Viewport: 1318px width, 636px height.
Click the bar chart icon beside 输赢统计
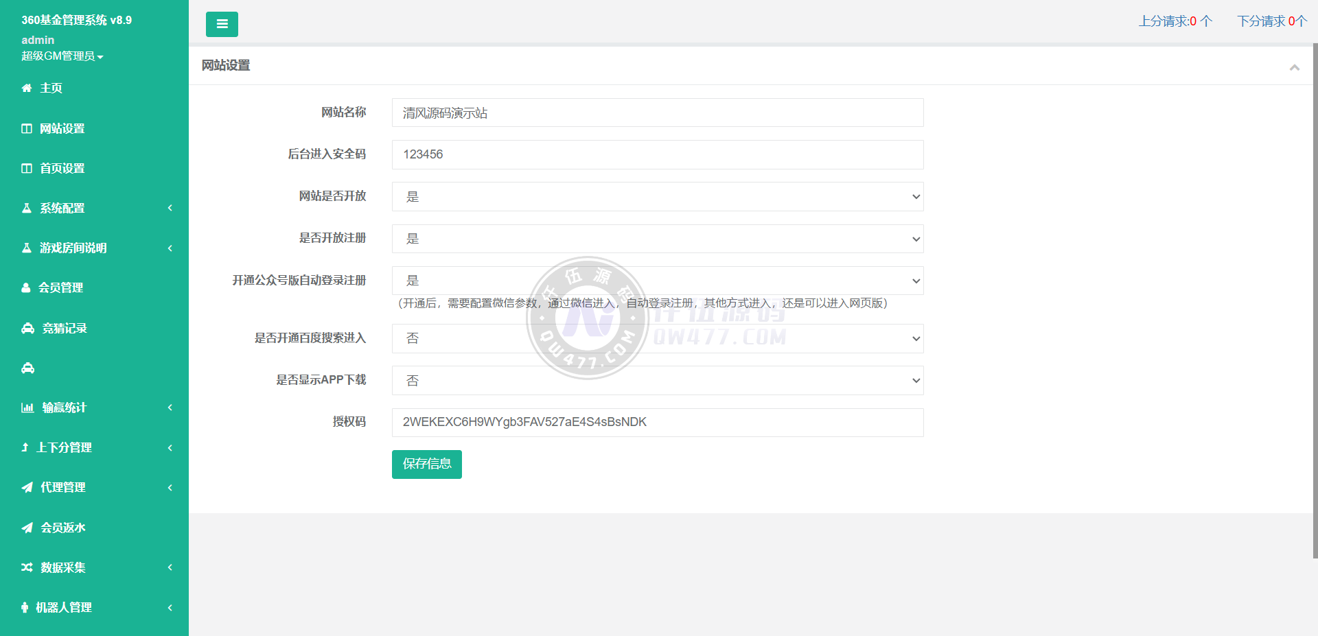coord(27,408)
